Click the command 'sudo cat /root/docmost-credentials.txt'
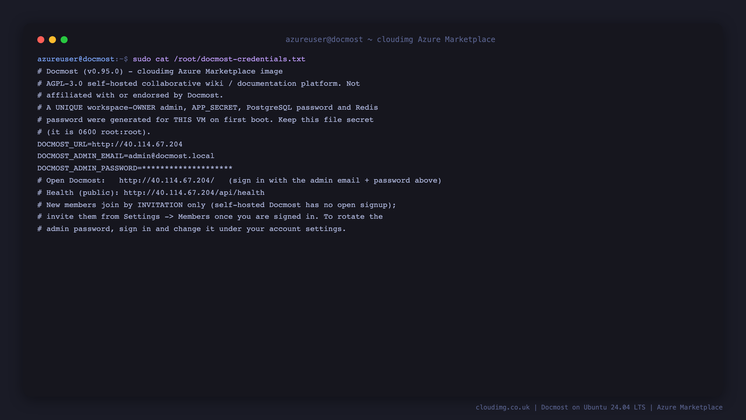The width and height of the screenshot is (746, 420). 219,59
